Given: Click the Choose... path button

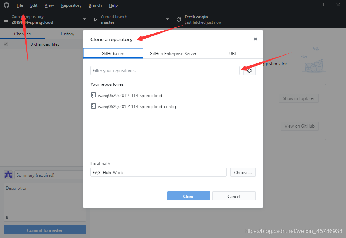Looking at the screenshot, I should pyautogui.click(x=243, y=172).
